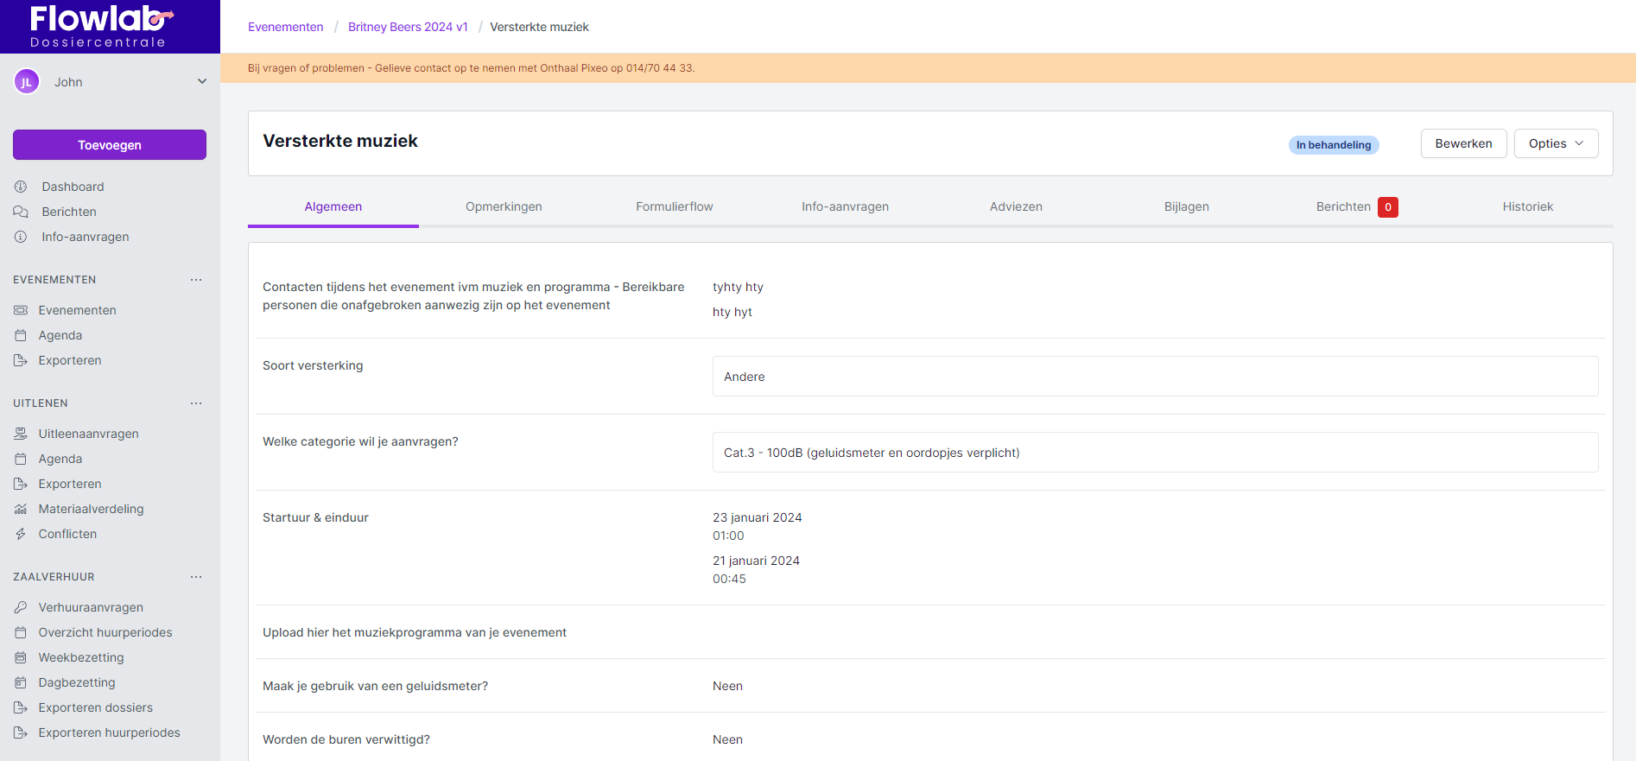Open the Opties dropdown
This screenshot has height=761, width=1636.
pos(1556,143)
